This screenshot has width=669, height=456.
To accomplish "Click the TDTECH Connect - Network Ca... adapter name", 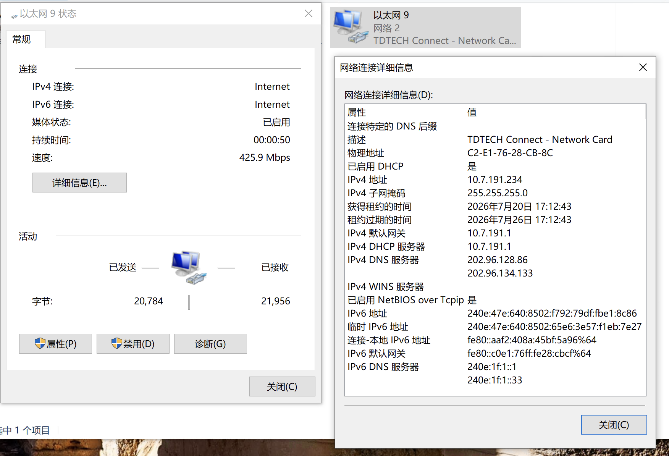I will point(445,40).
